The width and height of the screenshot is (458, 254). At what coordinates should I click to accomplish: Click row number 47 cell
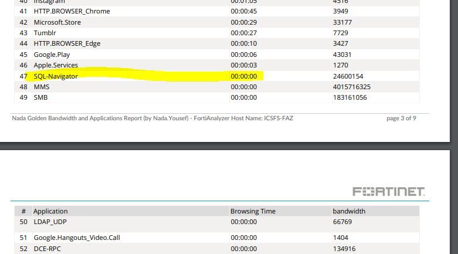tap(23, 76)
